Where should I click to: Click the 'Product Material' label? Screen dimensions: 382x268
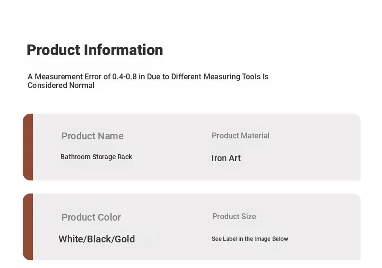tap(240, 136)
